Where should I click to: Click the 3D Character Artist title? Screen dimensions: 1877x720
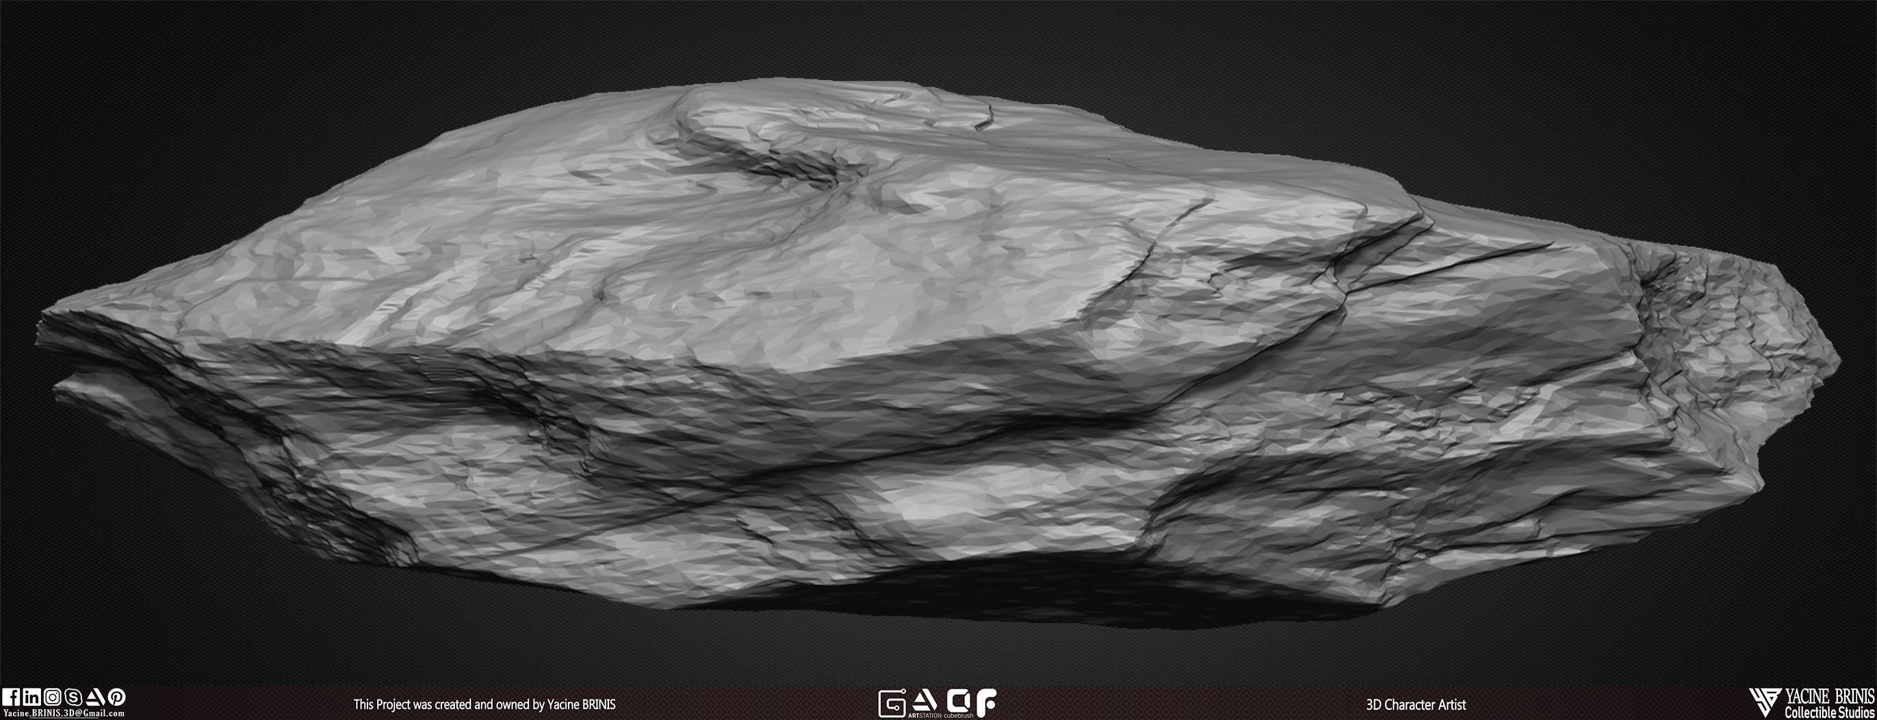[1416, 705]
